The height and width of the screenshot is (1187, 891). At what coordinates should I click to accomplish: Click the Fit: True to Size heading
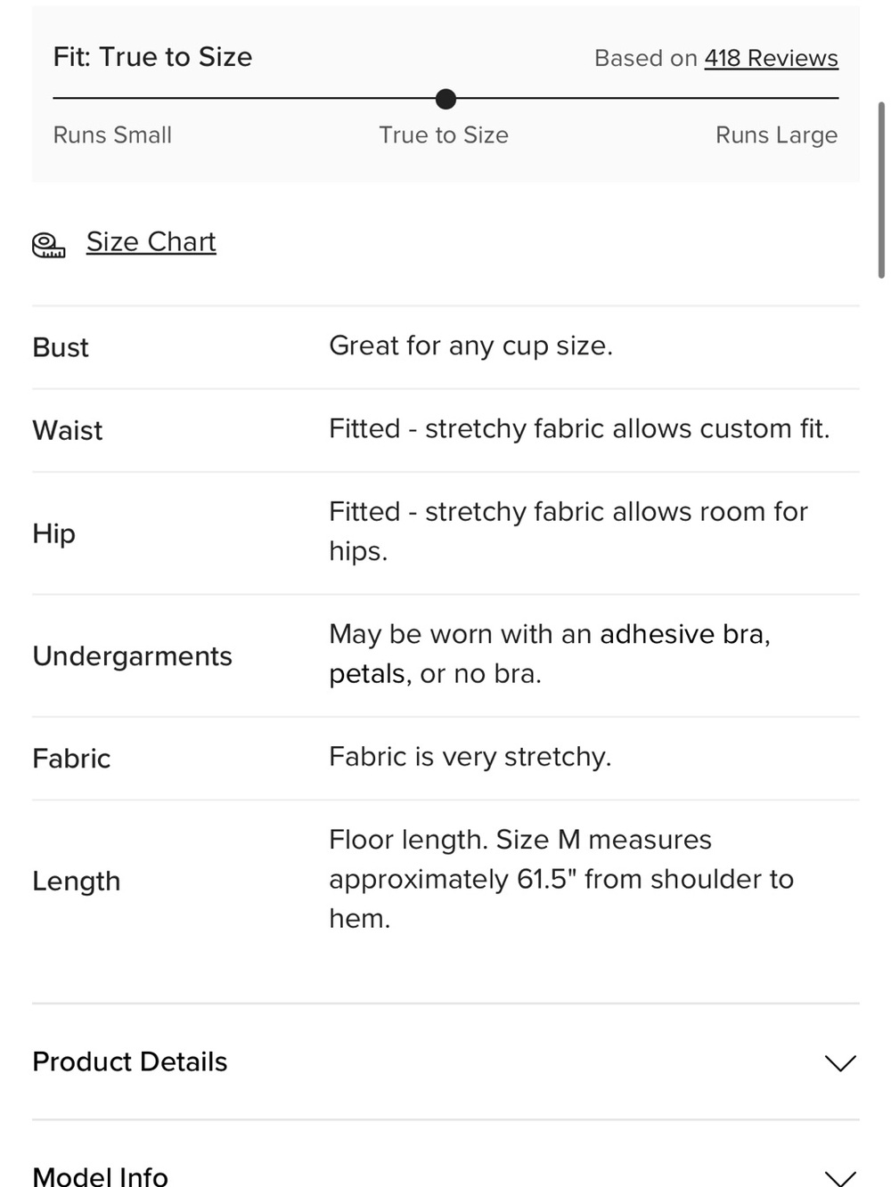pyautogui.click(x=152, y=57)
